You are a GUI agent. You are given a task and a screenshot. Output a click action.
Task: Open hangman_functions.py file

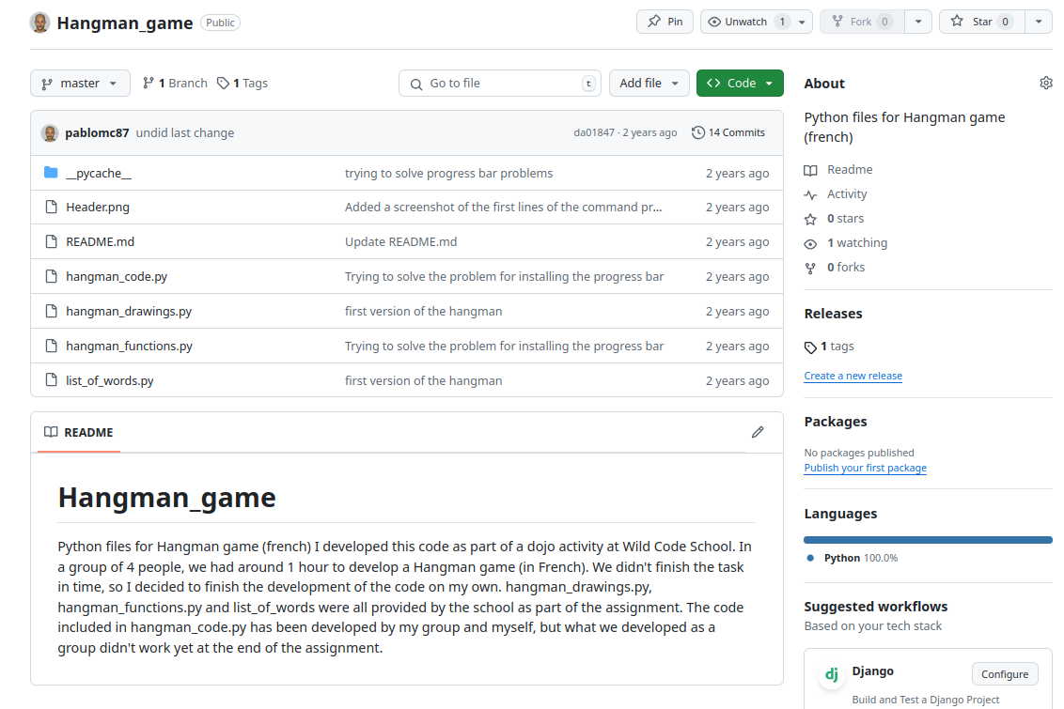pos(129,346)
